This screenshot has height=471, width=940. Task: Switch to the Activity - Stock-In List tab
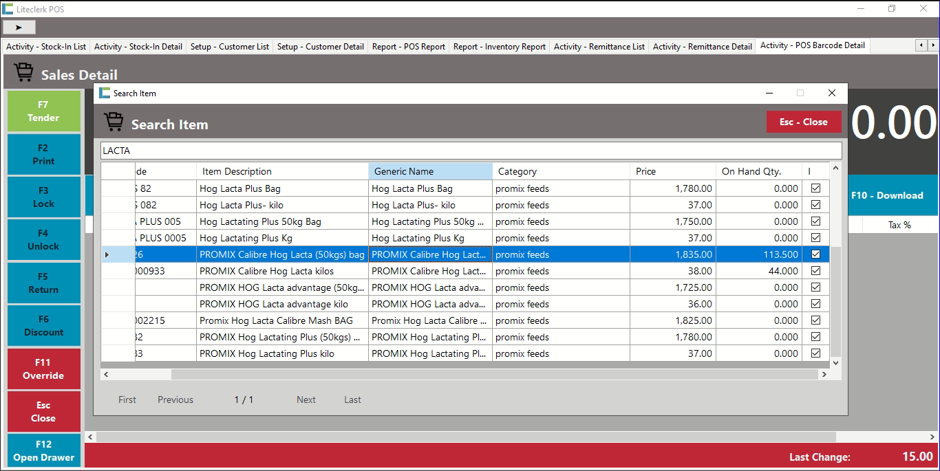pos(46,46)
